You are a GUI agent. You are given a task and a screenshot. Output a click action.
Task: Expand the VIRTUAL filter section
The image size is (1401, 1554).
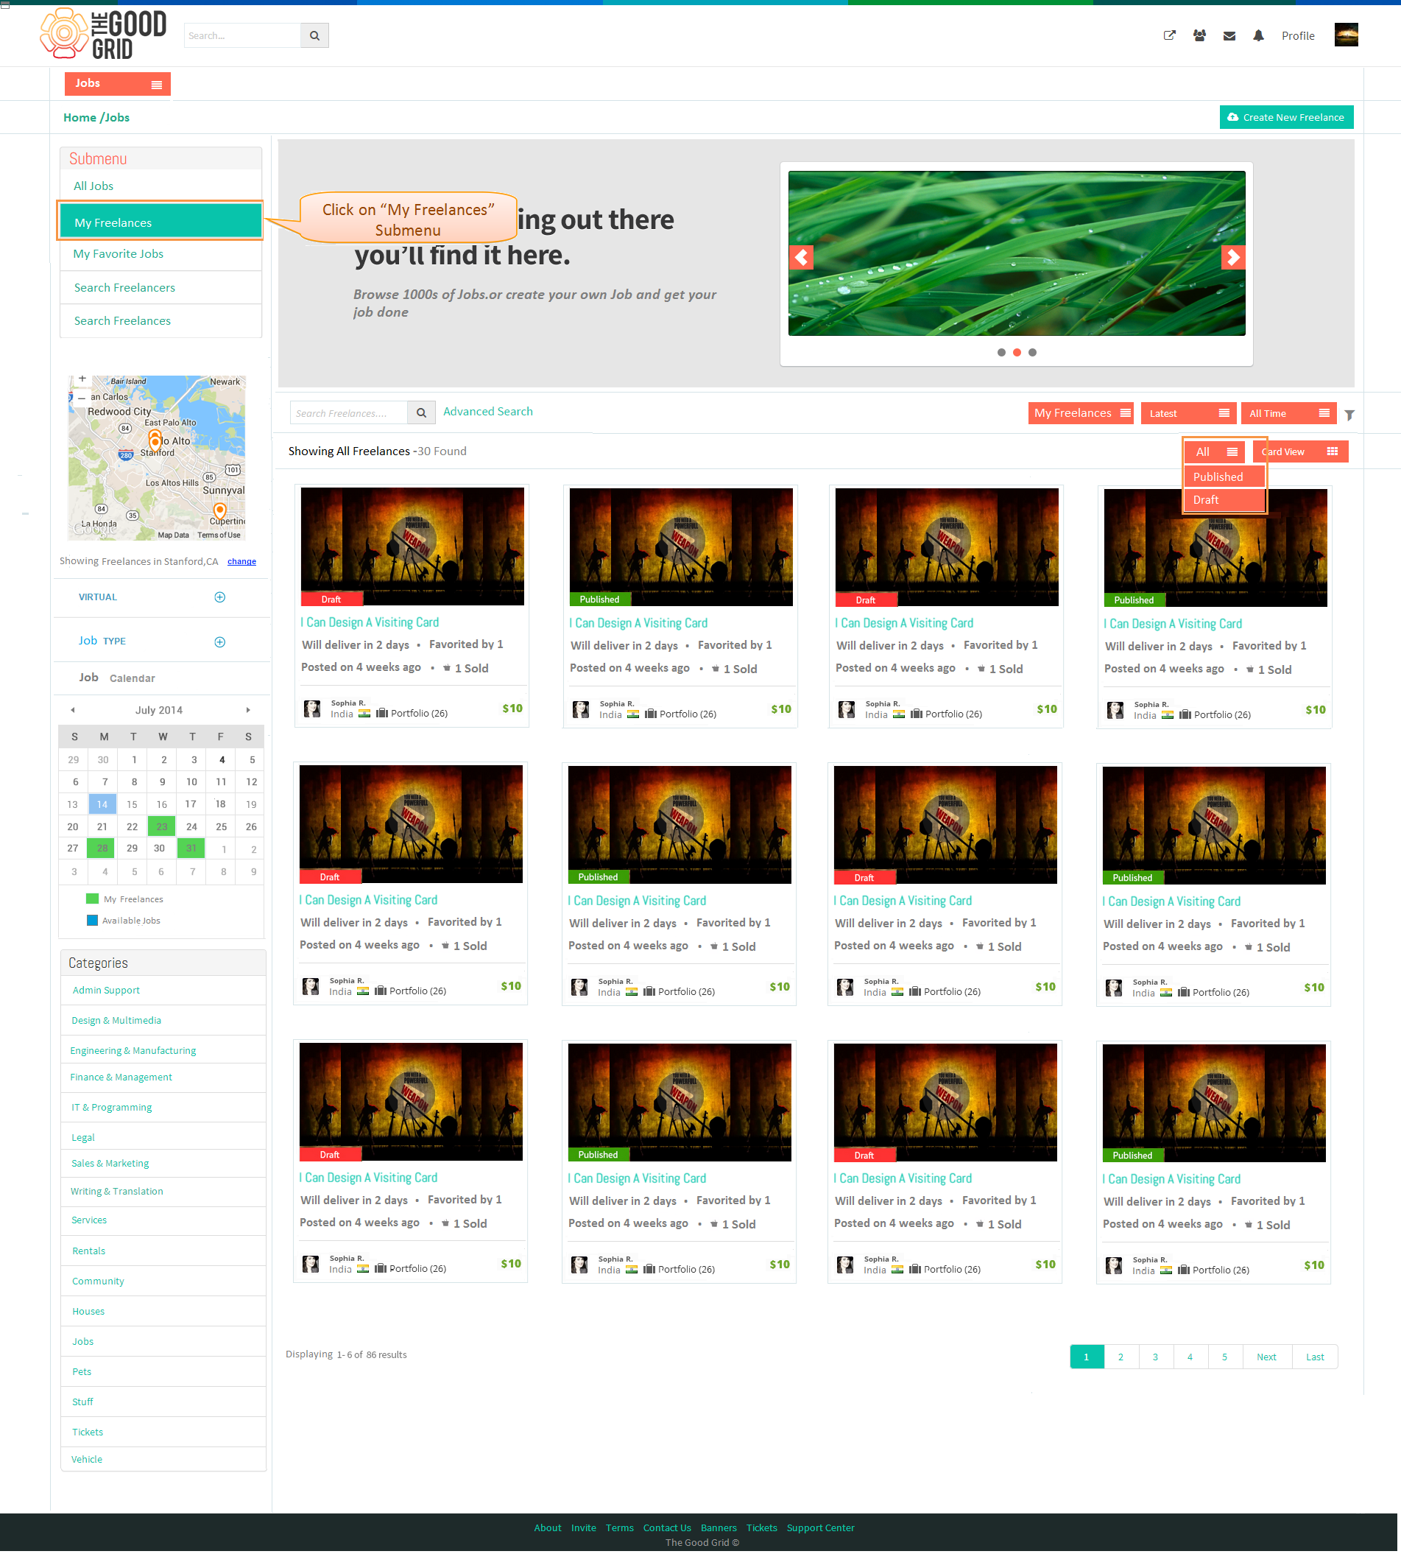tap(220, 597)
